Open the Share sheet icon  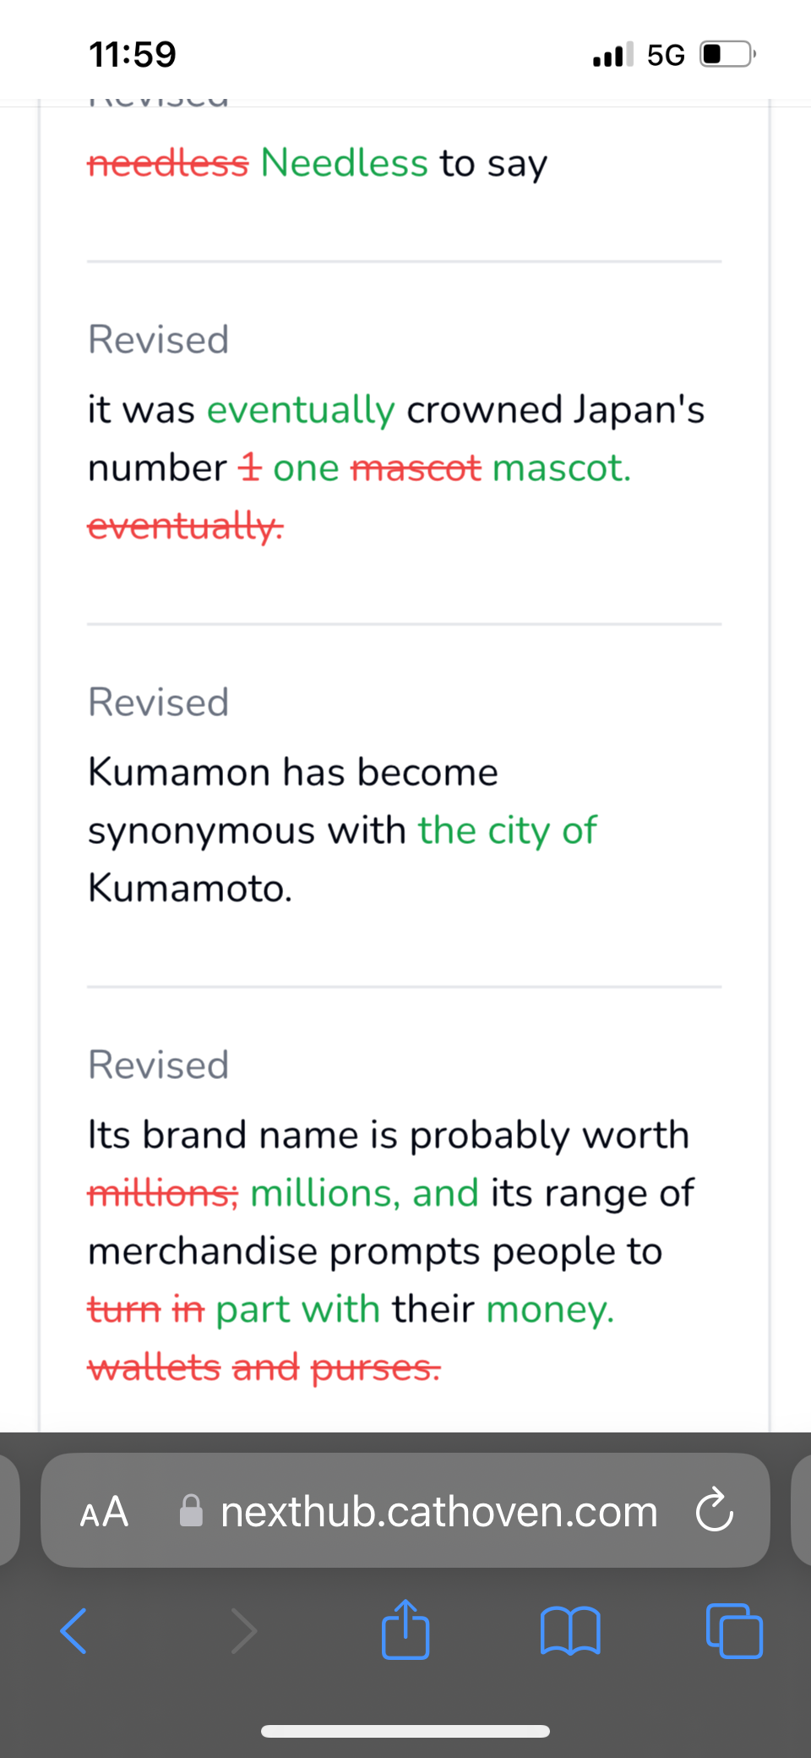pyautogui.click(x=405, y=1628)
